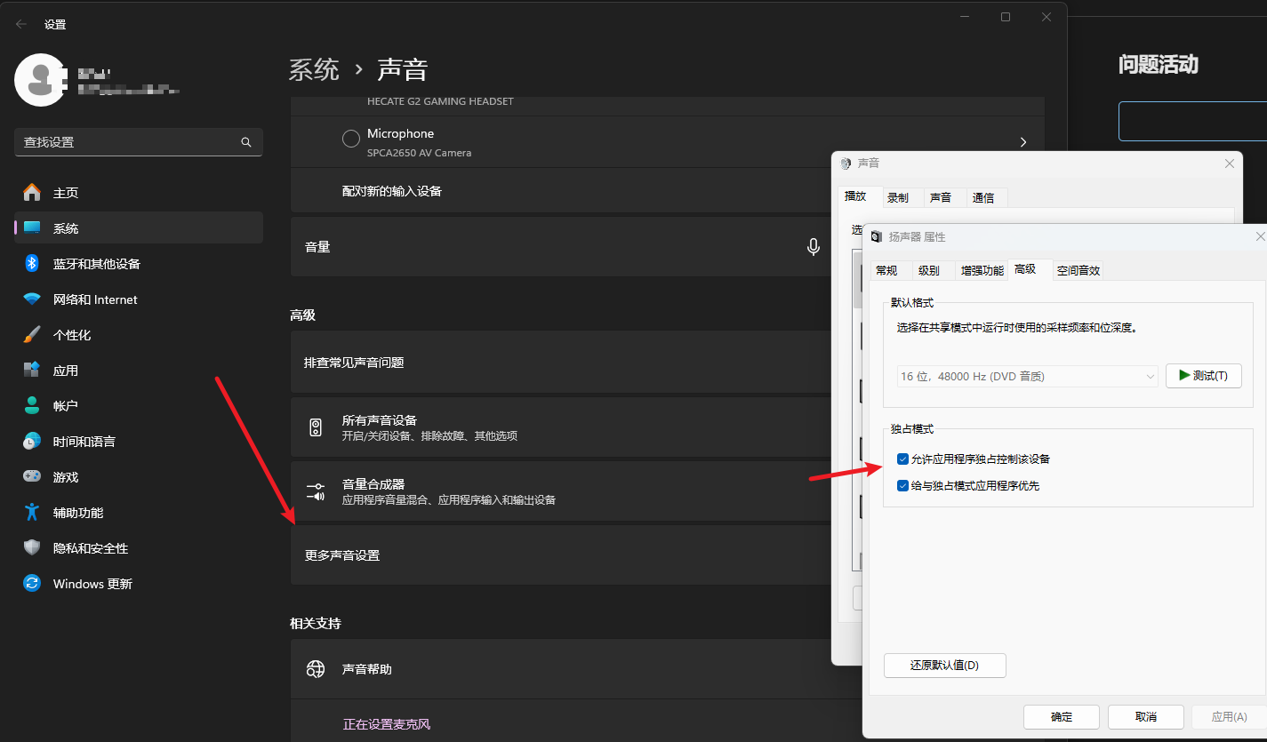Viewport: 1267px width, 742px height.
Task: Open the 16 位, 48000 Hz format dropdown
Action: pyautogui.click(x=1027, y=377)
